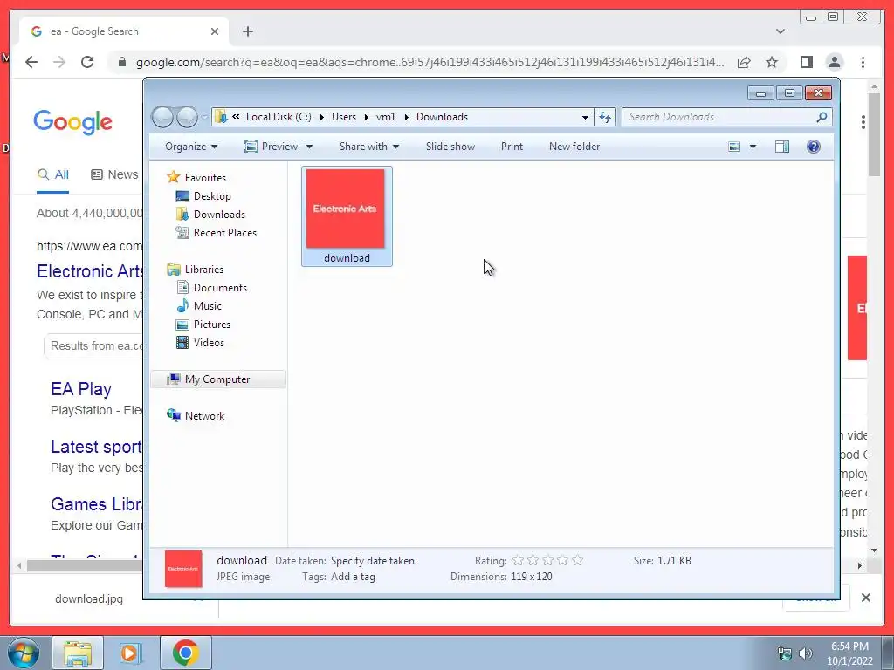Viewport: 894px width, 670px height.
Task: Open Windows Media Player from taskbar
Action: pyautogui.click(x=131, y=653)
